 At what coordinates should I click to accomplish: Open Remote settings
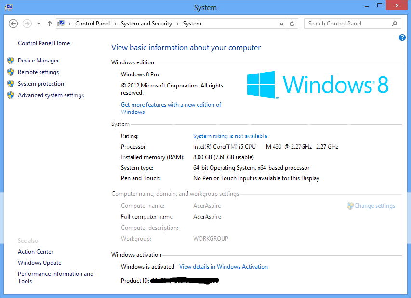point(38,72)
